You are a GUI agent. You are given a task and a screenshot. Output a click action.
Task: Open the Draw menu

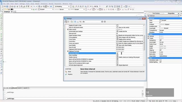pos(32,4)
